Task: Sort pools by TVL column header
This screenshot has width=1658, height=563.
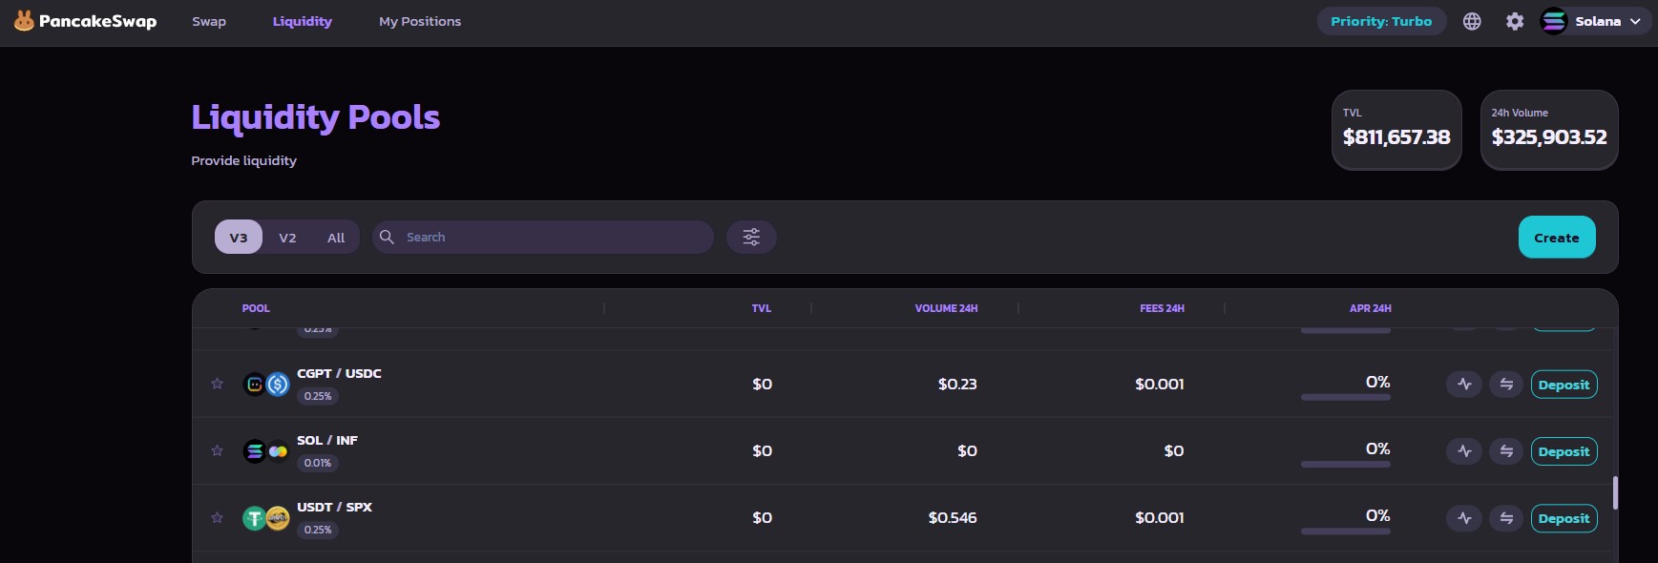Action: (x=761, y=308)
